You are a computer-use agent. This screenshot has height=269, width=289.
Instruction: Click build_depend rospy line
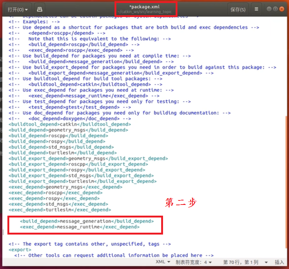click(57, 142)
